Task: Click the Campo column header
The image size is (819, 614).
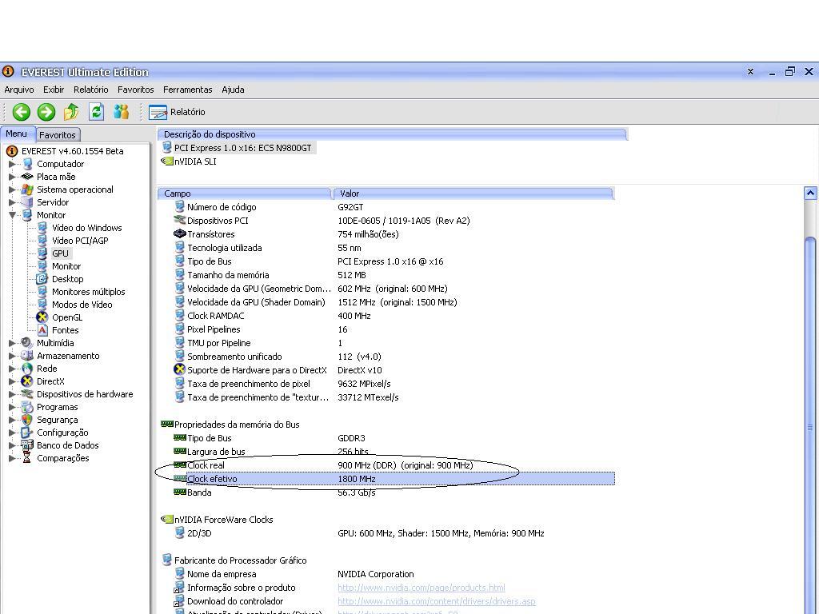Action: click(x=245, y=193)
